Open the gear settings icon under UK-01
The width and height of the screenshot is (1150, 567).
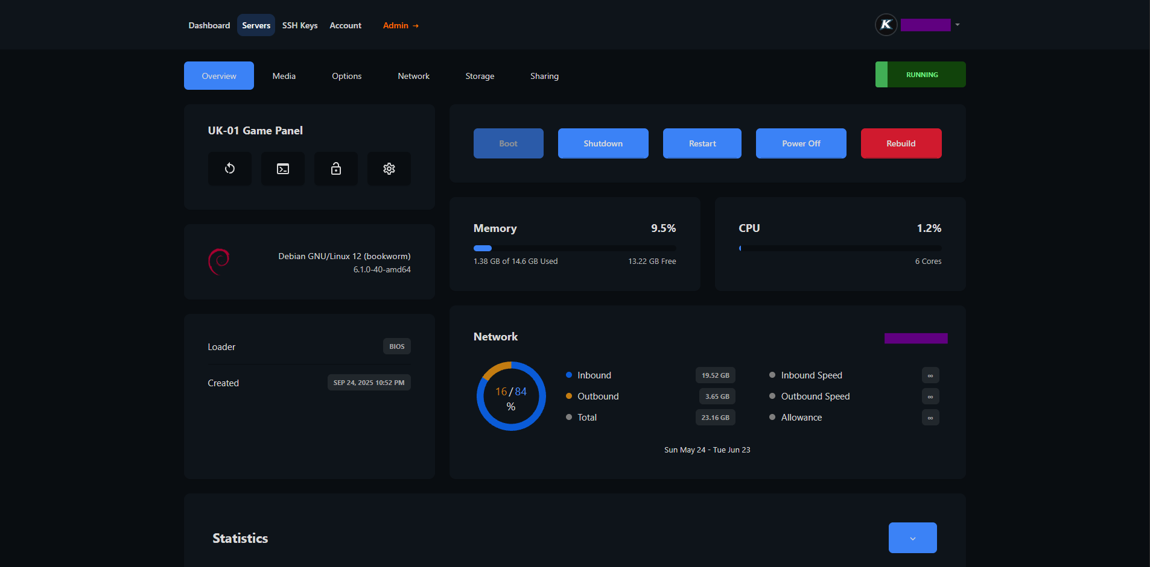click(x=389, y=169)
